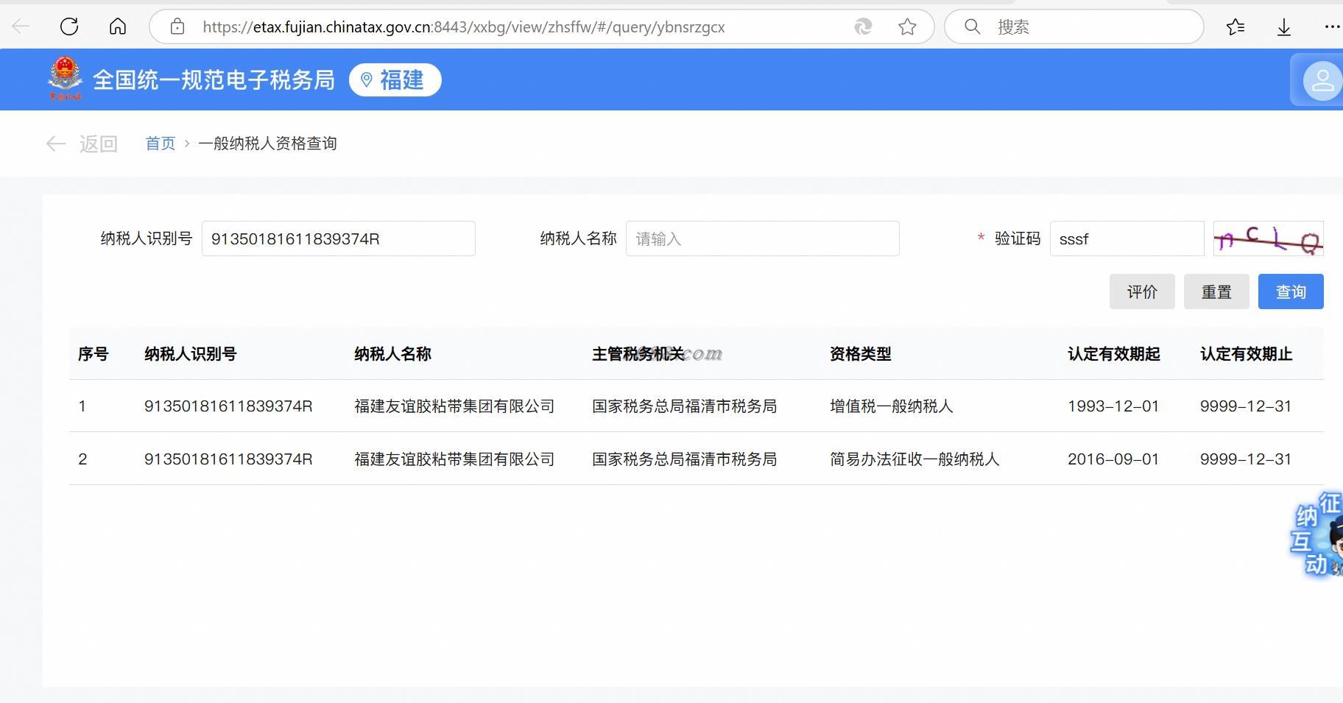Click the national tax emblem logo
1343x703 pixels.
coord(65,79)
